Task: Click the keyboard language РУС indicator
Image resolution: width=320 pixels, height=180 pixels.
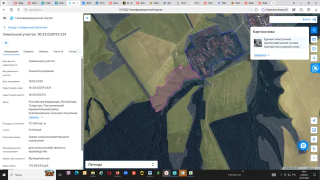Action: pyautogui.click(x=294, y=175)
